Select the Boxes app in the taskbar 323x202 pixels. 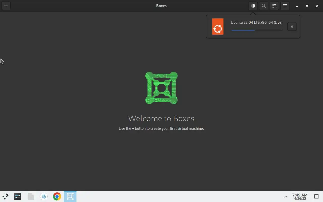point(70,196)
